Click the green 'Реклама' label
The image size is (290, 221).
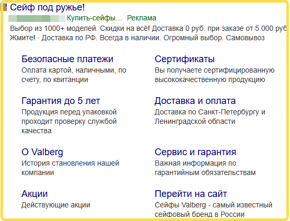142,18
